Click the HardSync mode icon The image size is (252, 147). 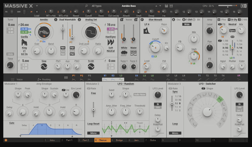(x=111, y=42)
